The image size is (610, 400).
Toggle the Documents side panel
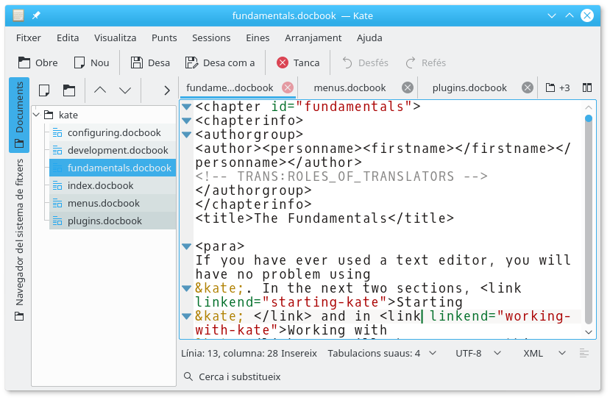coord(19,114)
